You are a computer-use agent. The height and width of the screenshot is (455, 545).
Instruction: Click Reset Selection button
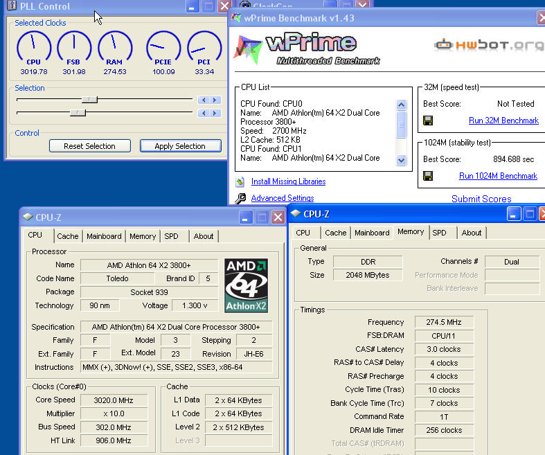(89, 146)
